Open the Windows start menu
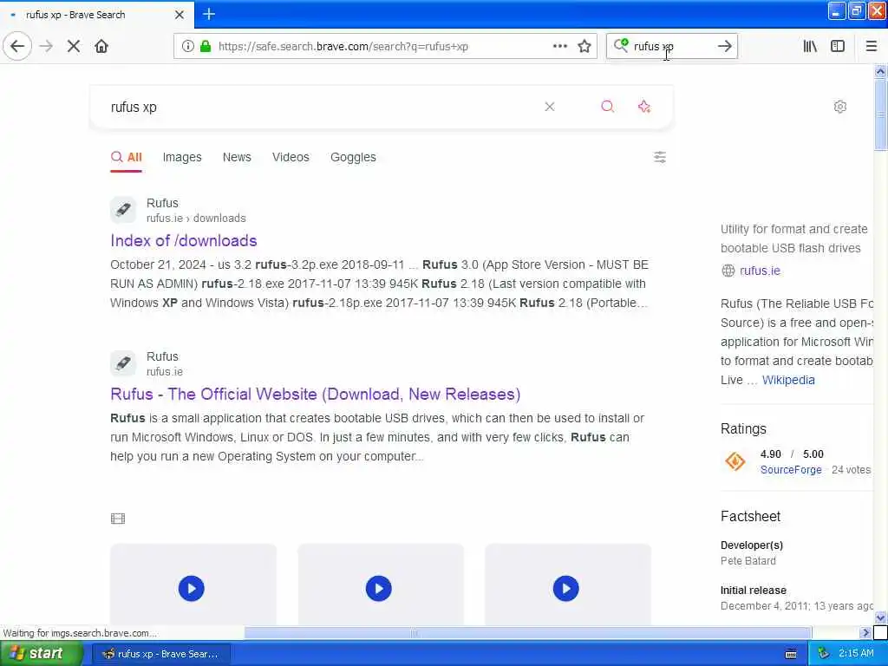The height and width of the screenshot is (666, 888). pyautogui.click(x=42, y=654)
